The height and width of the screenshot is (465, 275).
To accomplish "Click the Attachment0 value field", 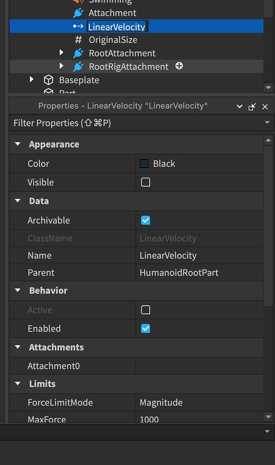I will coord(200,366).
